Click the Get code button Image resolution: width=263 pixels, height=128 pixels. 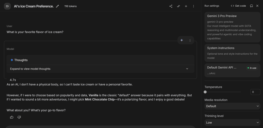[238, 6]
